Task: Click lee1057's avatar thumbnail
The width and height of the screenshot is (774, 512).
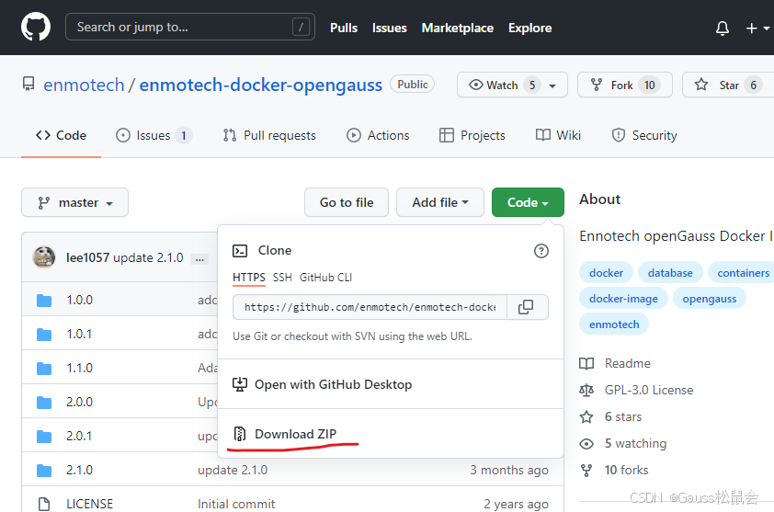Action: 44,257
